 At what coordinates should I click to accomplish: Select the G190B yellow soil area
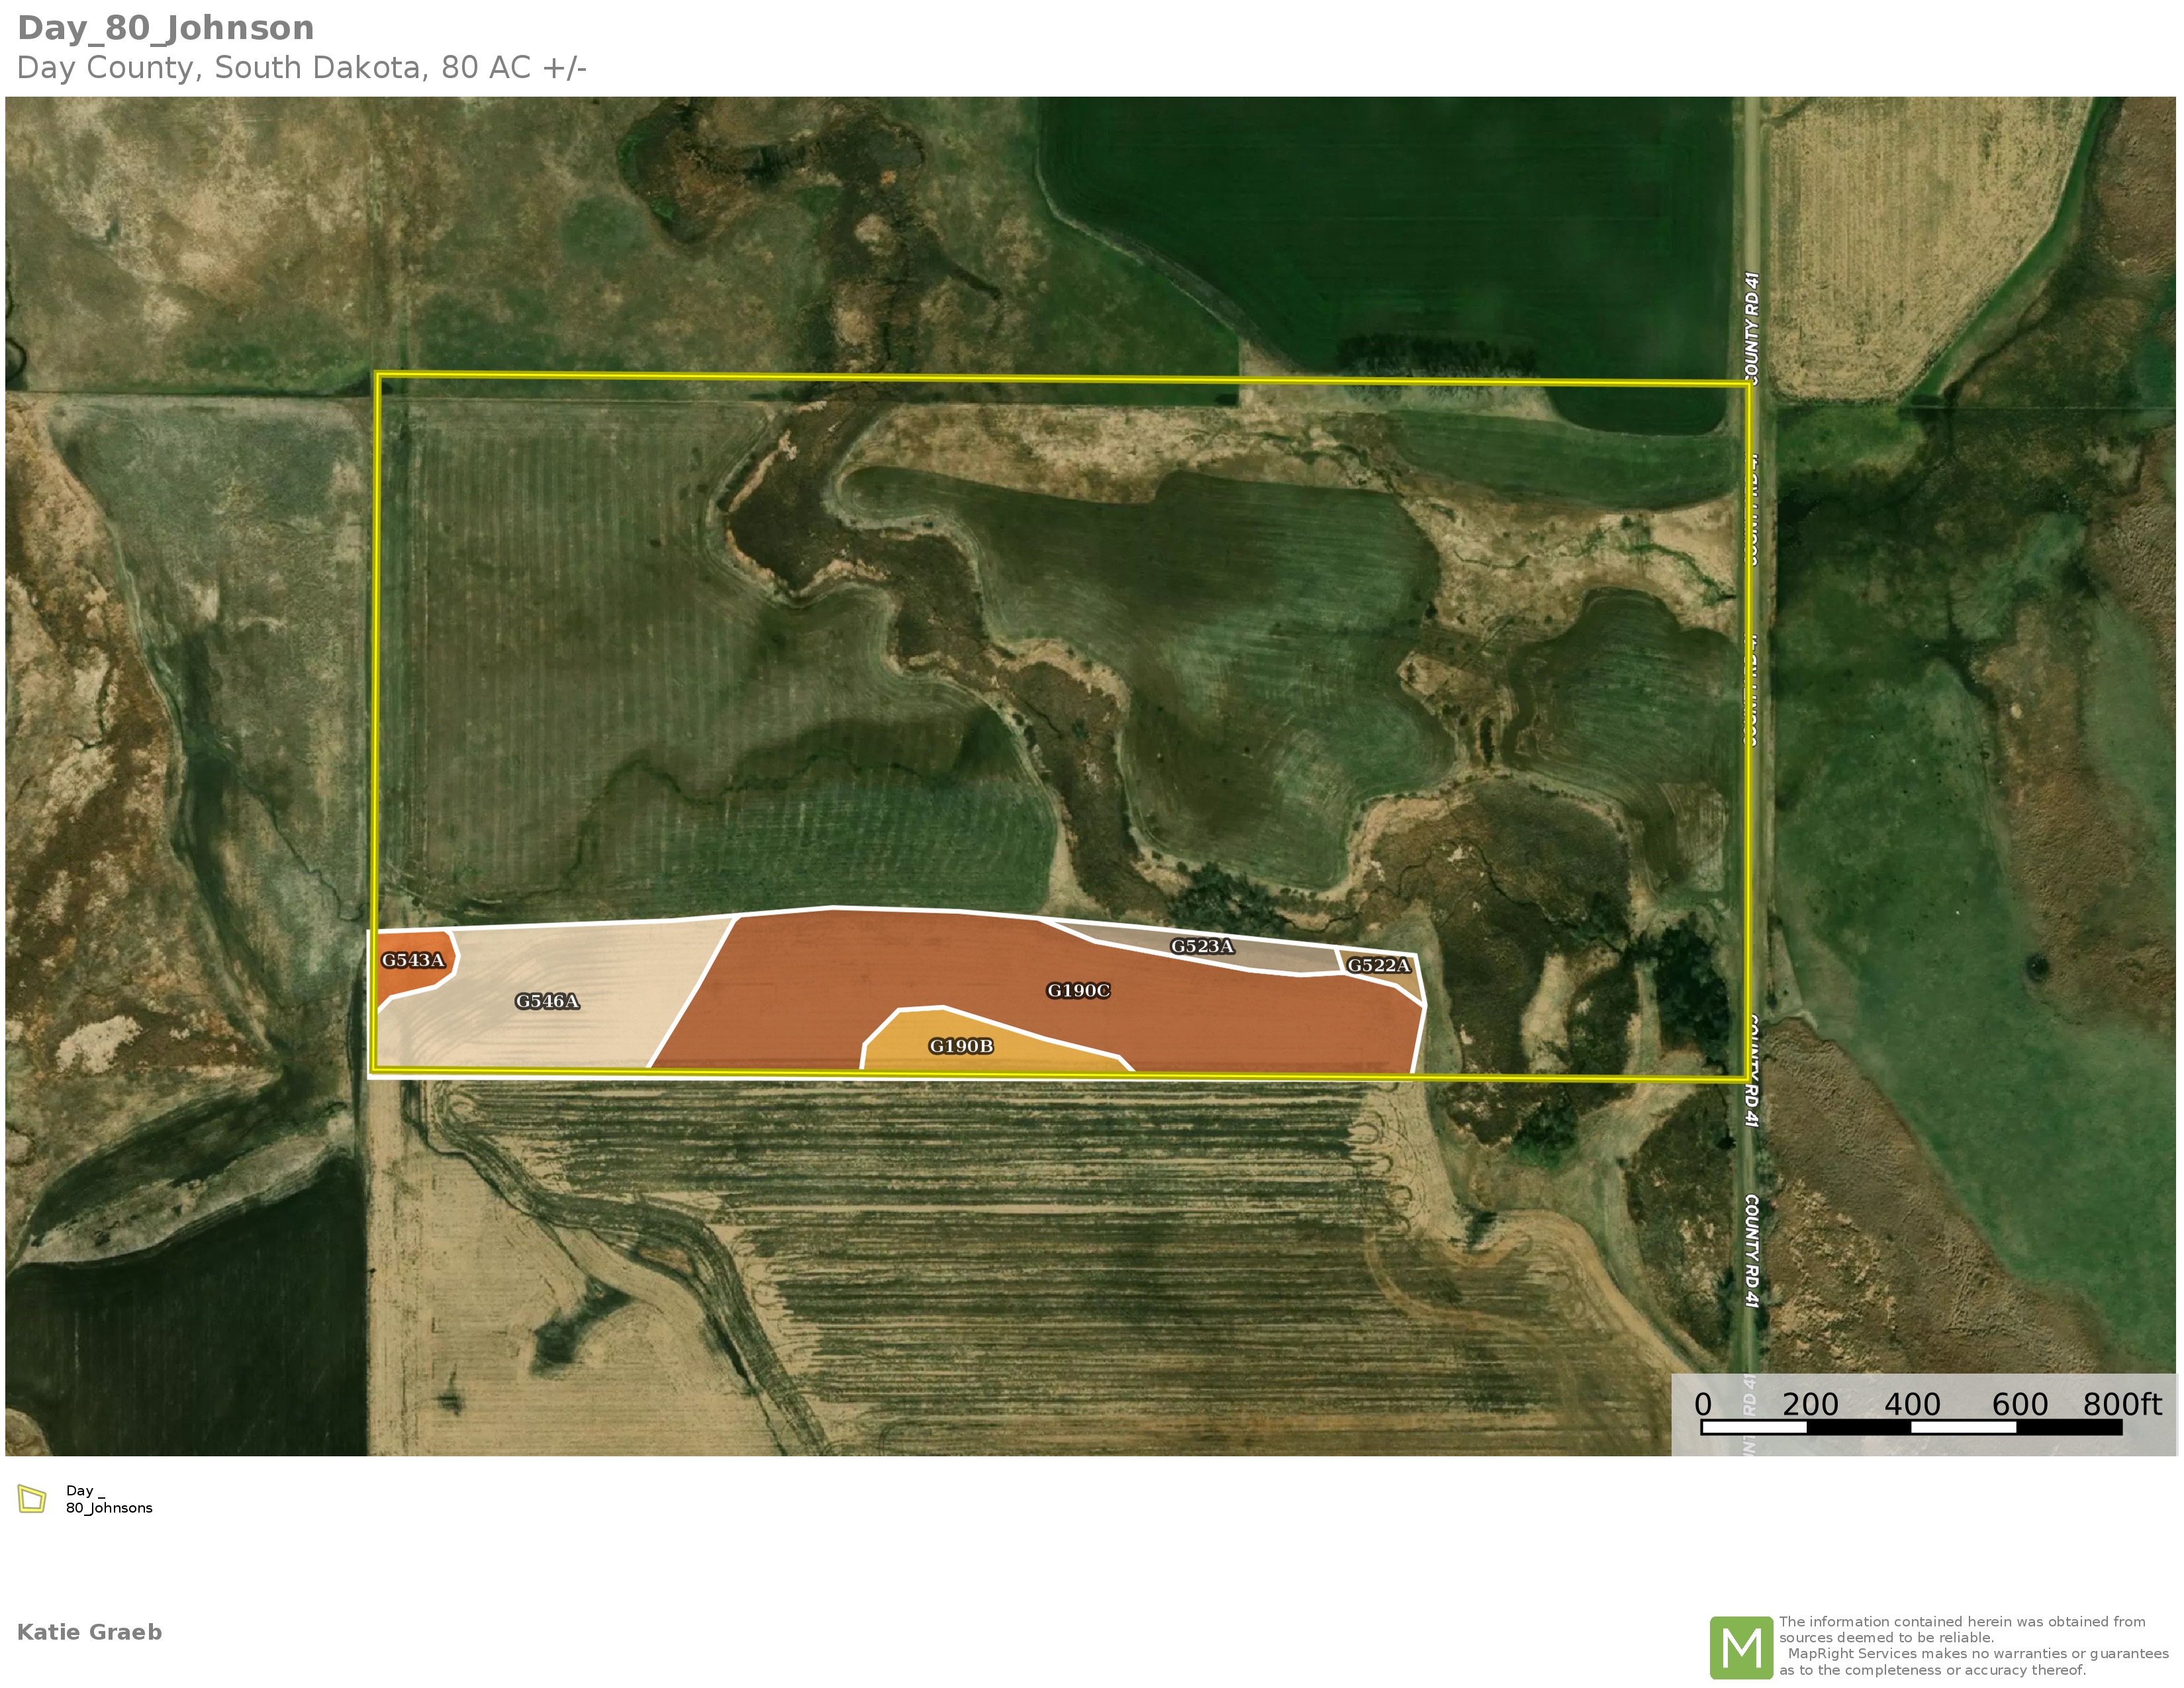pyautogui.click(x=961, y=1046)
